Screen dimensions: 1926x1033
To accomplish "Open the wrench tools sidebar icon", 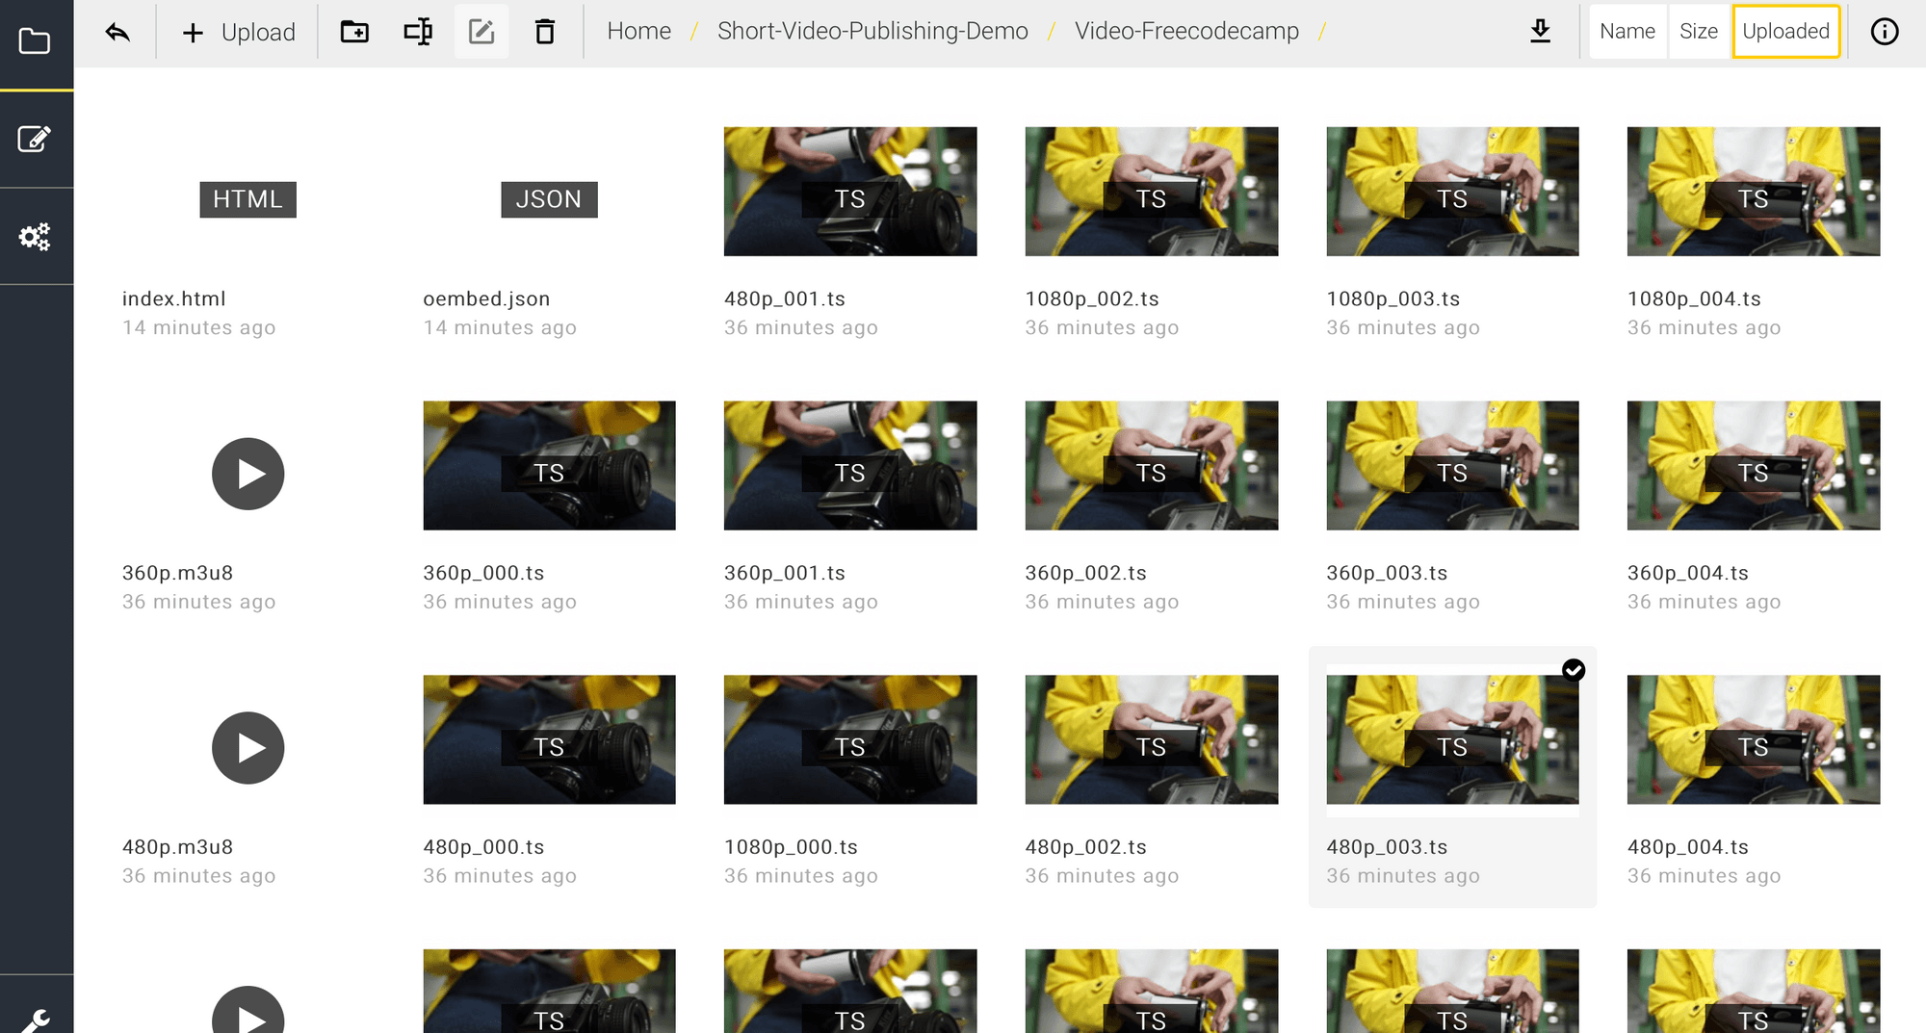I will (x=36, y=1019).
